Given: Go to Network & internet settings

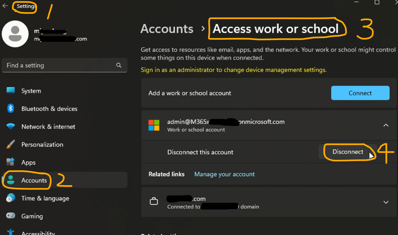Looking at the screenshot, I should coord(65,127).
